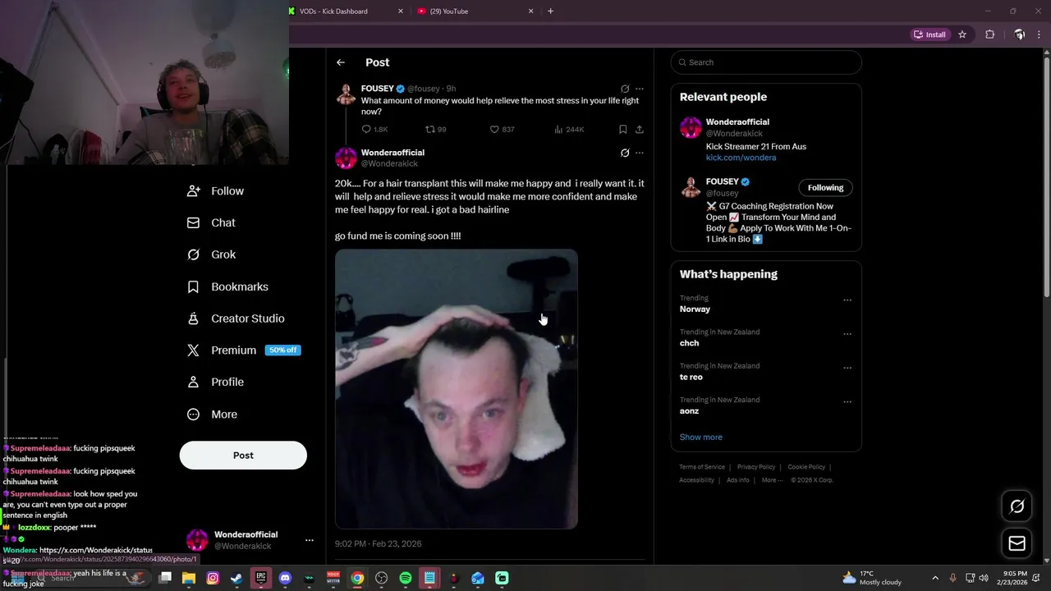Open the Cookie Policy link
This screenshot has height=591, width=1051.
[806, 467]
